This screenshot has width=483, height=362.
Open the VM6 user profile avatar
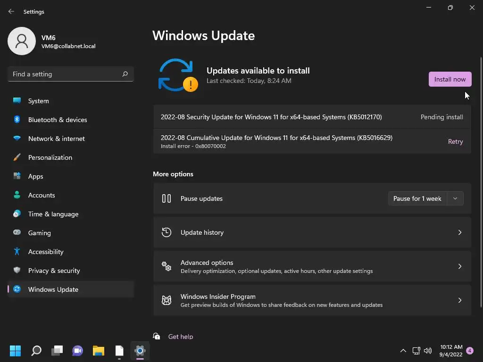click(x=22, y=41)
